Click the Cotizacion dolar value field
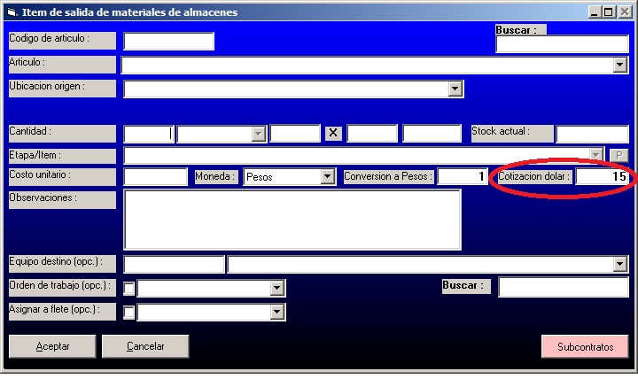 [x=602, y=177]
